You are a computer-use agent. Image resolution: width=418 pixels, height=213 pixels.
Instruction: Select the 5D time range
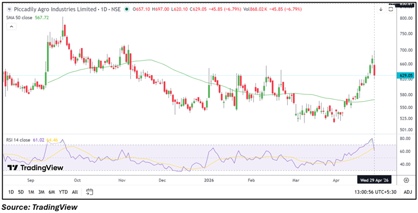21,192
